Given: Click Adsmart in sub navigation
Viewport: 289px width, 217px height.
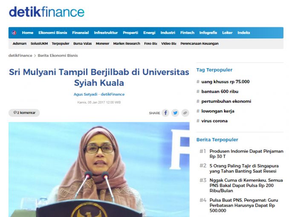Looking at the screenshot, I should pyautogui.click(x=20, y=43).
